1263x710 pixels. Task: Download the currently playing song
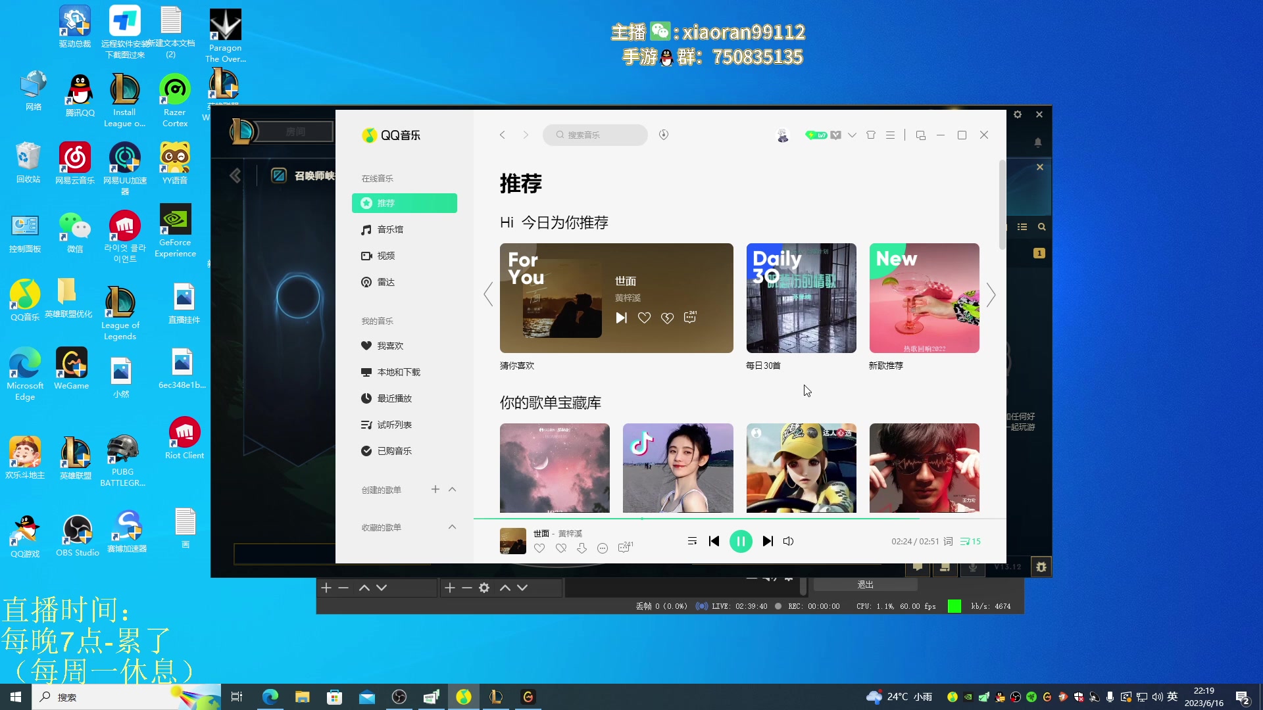pos(582,548)
